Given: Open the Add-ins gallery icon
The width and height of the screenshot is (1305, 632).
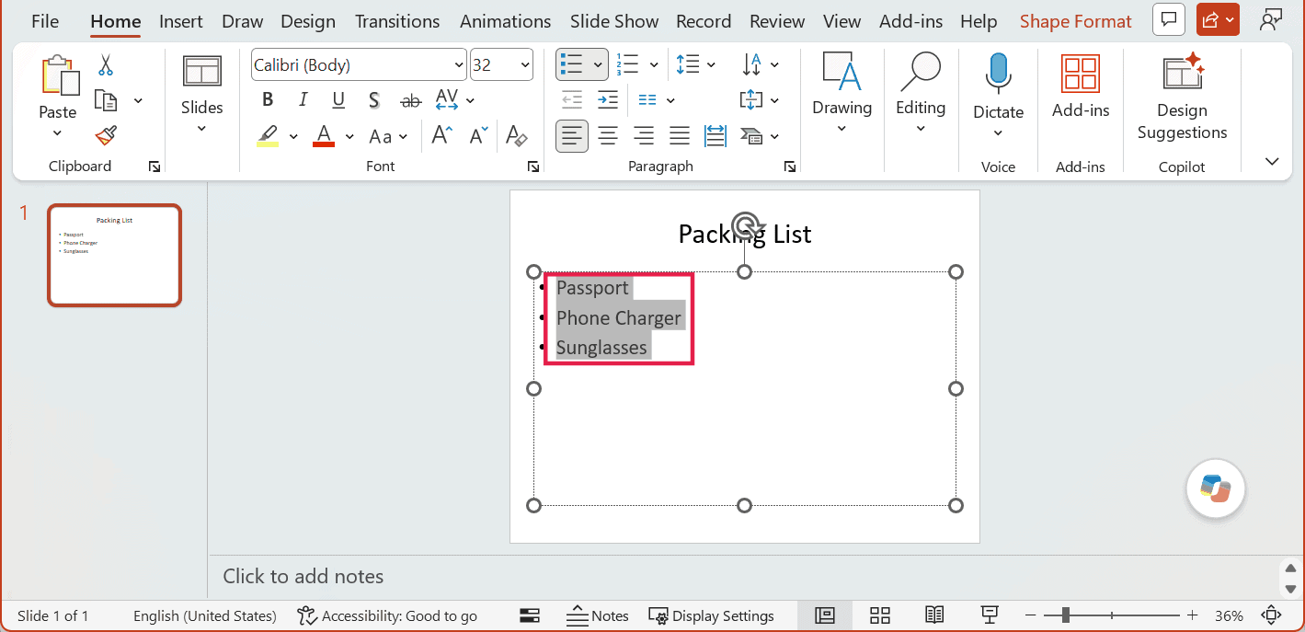Looking at the screenshot, I should [x=1081, y=74].
